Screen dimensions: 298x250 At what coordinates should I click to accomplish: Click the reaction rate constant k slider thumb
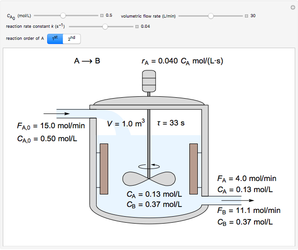[105, 26]
